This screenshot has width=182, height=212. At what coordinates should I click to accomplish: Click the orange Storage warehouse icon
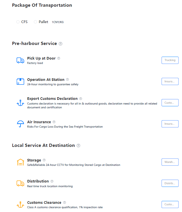(x=20, y=162)
